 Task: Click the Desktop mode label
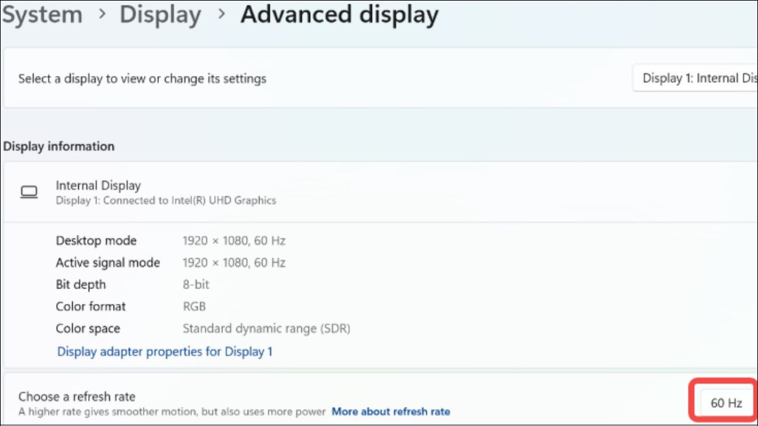(x=96, y=241)
